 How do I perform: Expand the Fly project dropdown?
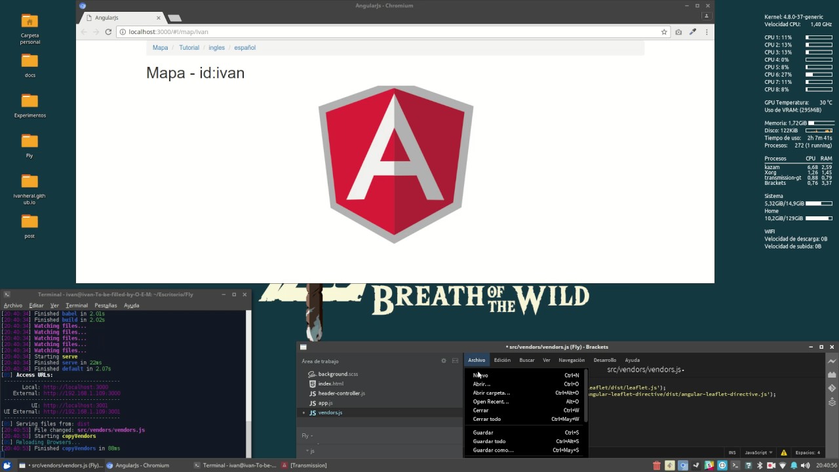pyautogui.click(x=307, y=435)
